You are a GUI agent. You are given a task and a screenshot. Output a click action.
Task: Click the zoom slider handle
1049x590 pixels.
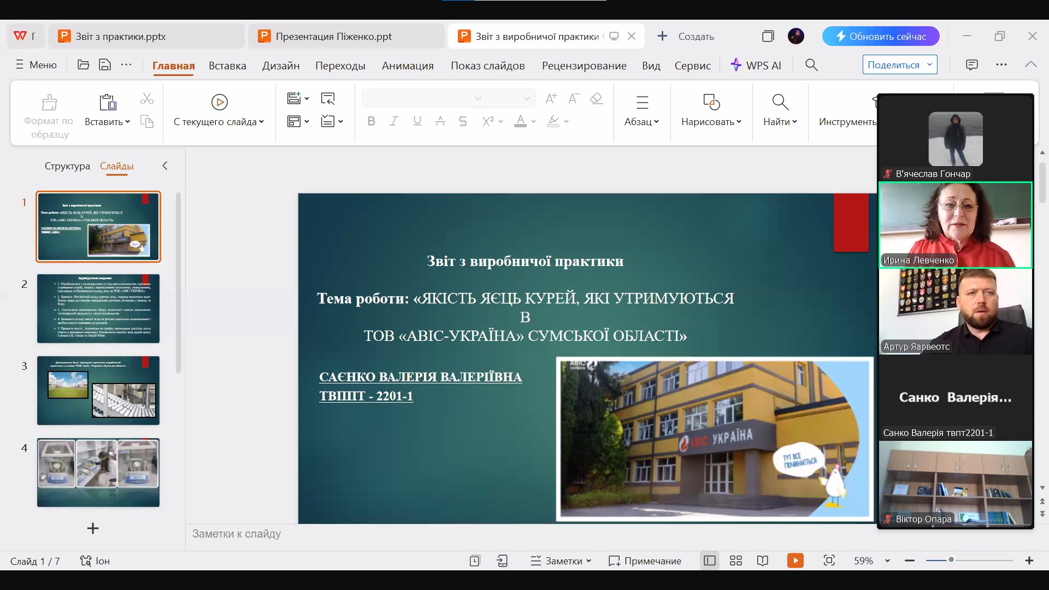point(951,560)
